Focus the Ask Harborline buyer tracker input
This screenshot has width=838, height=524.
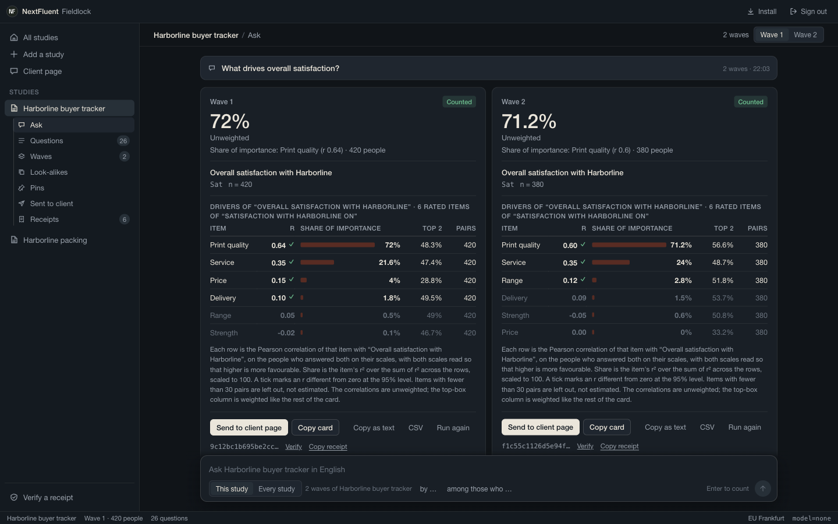coord(489,470)
